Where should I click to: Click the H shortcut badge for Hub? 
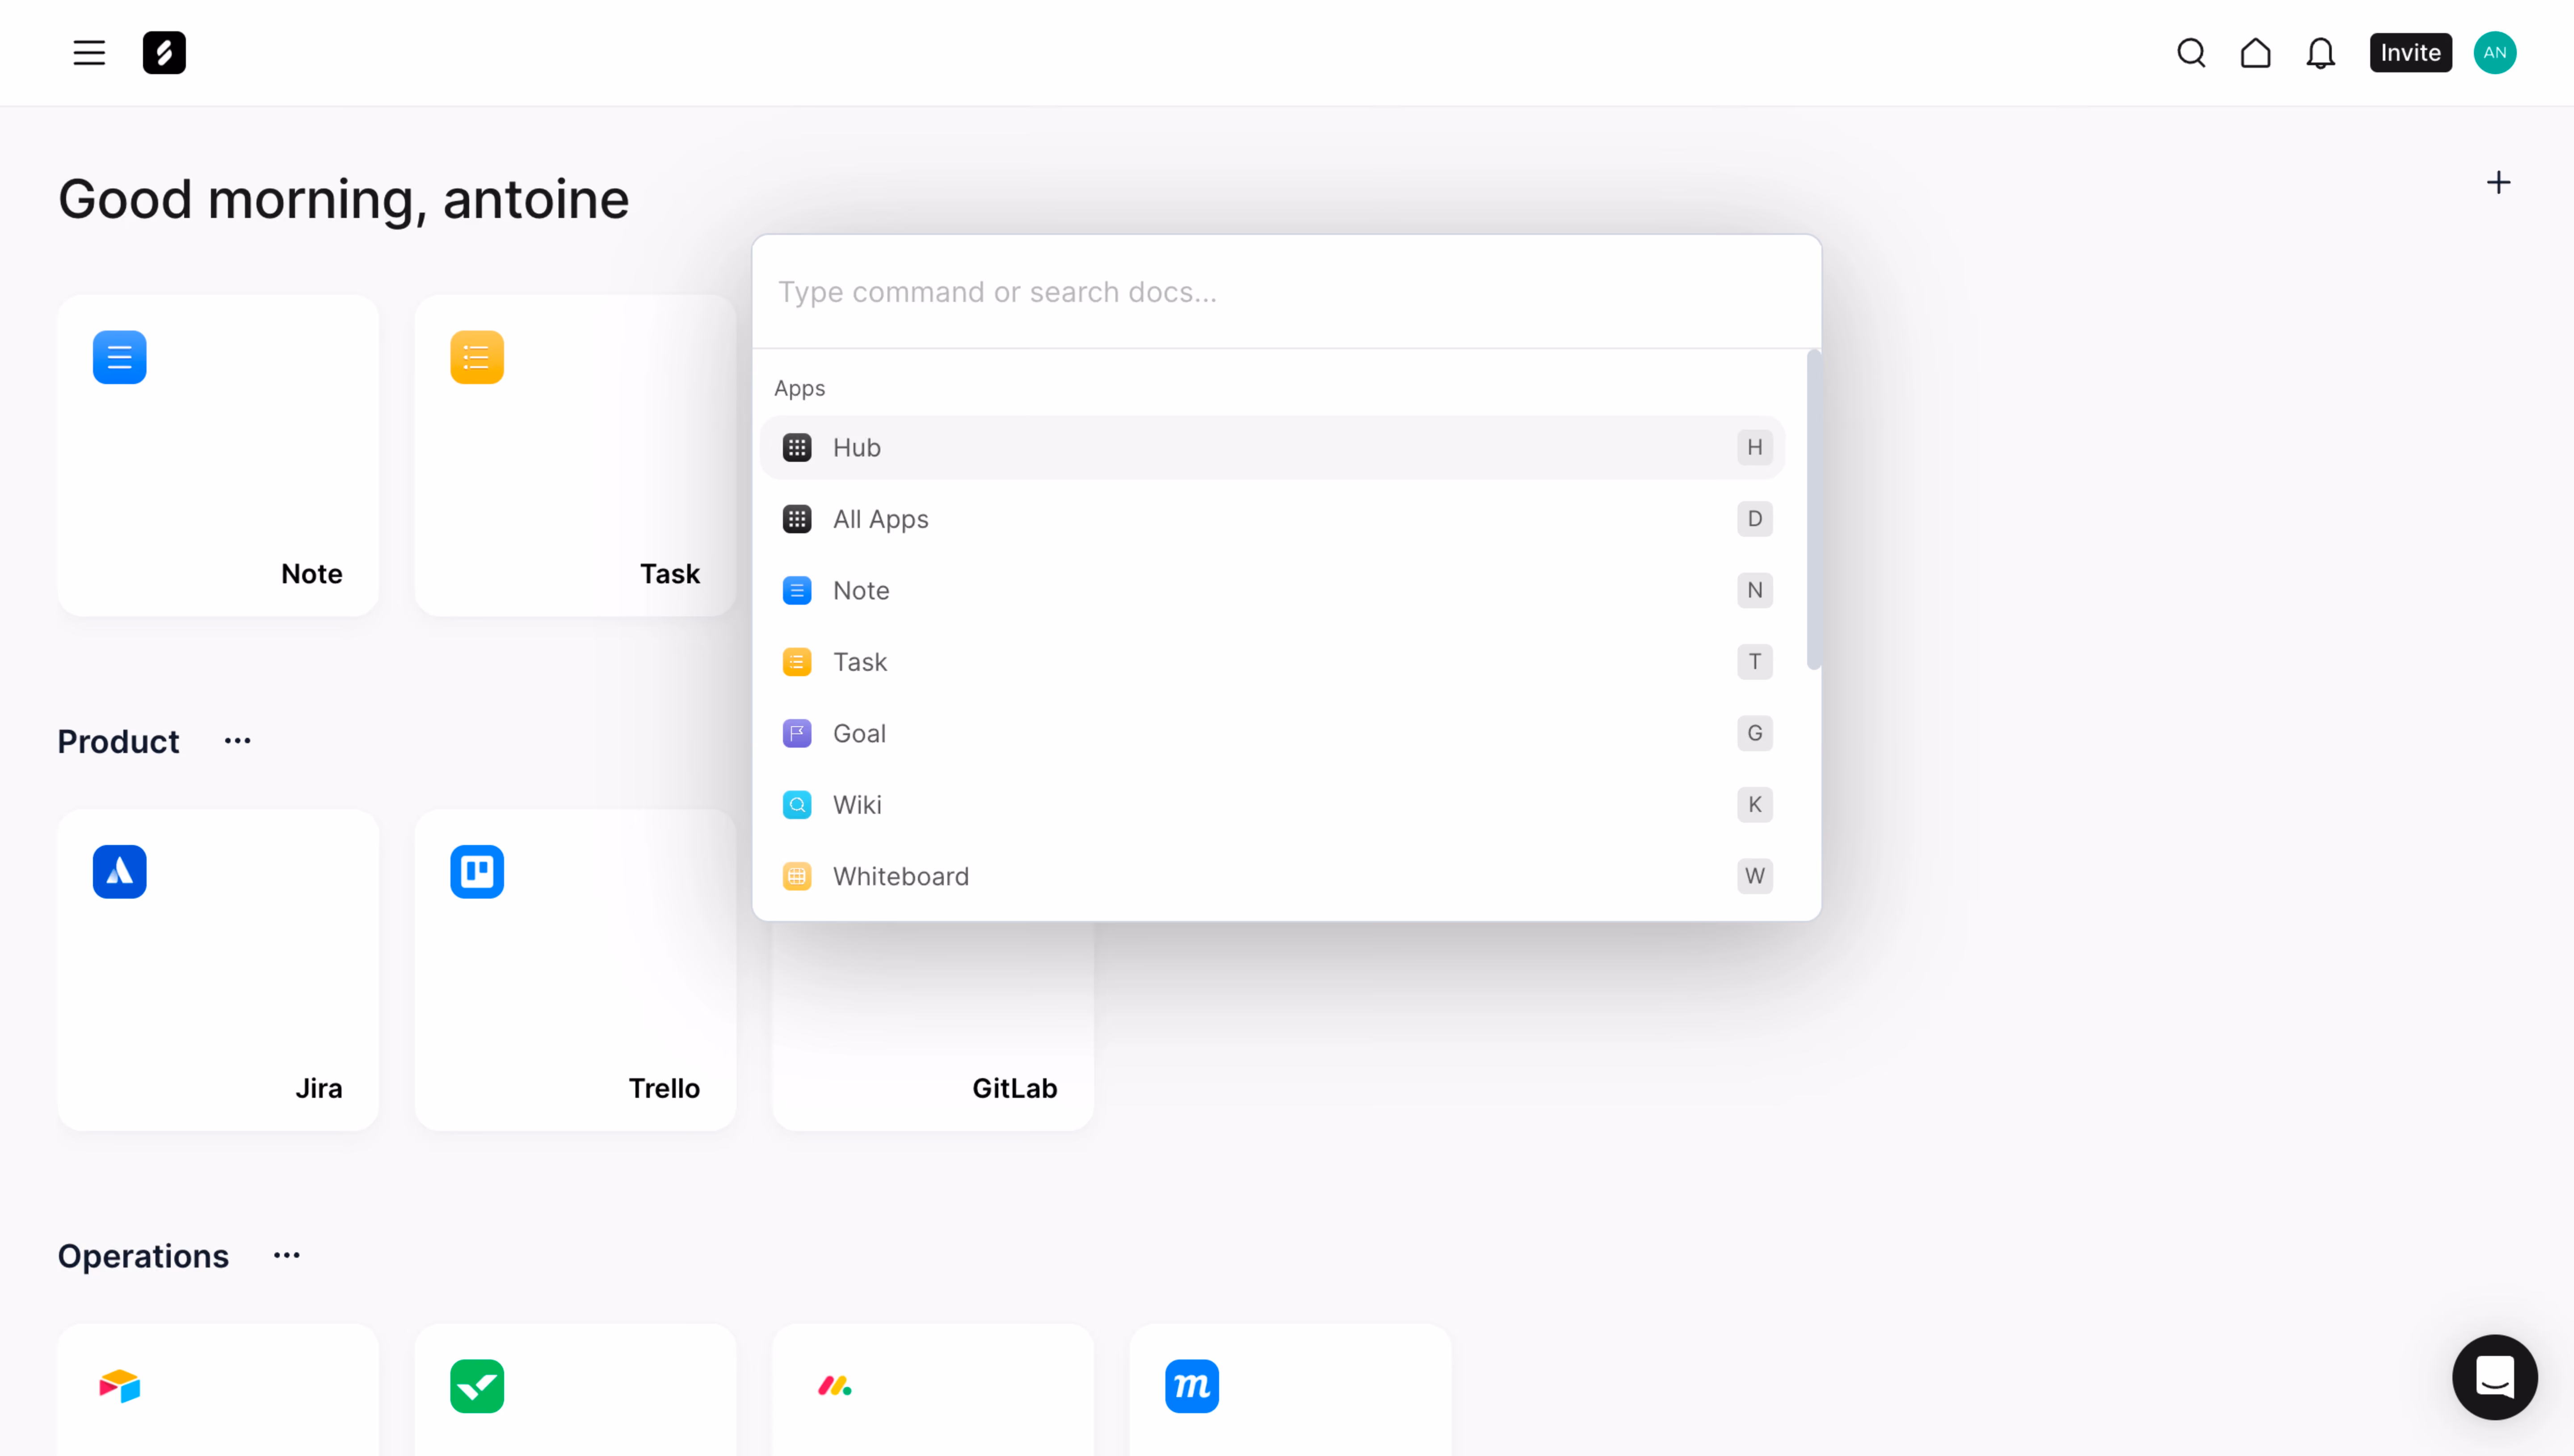[1755, 447]
